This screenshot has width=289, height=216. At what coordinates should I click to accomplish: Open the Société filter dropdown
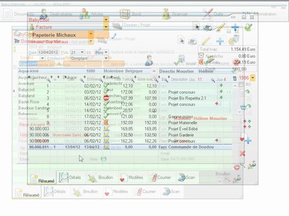tap(42, 58)
